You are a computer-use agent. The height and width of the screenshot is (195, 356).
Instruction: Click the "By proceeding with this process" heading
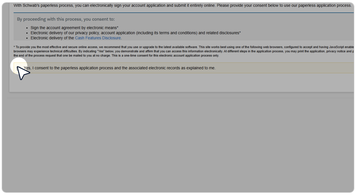[66, 19]
